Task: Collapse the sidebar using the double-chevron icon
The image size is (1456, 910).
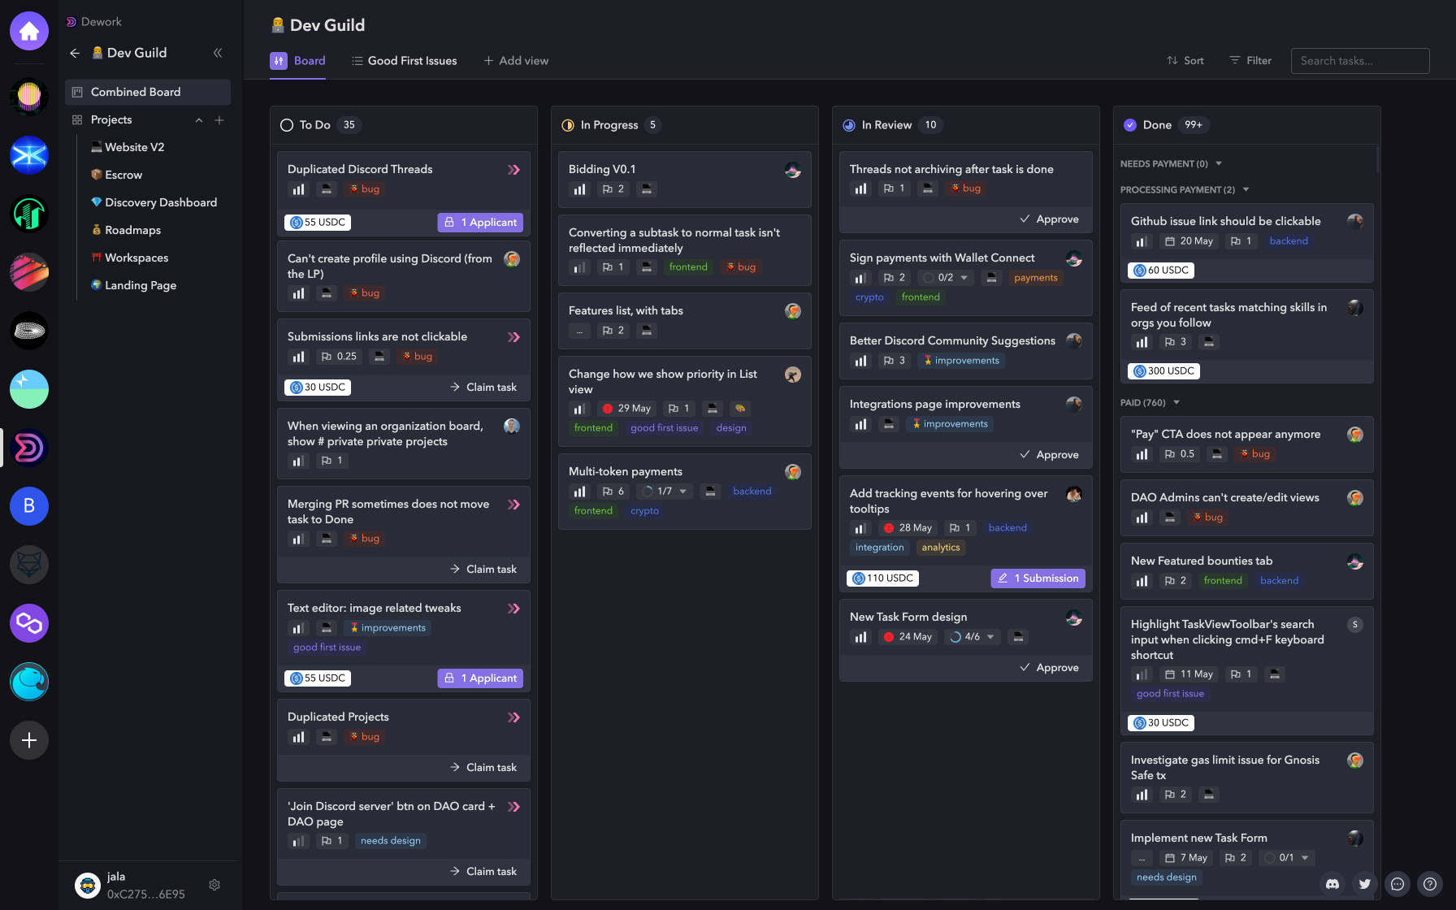Action: click(x=218, y=52)
